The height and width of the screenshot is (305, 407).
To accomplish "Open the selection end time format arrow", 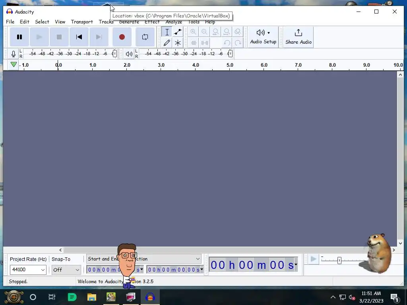I will click(202, 270).
